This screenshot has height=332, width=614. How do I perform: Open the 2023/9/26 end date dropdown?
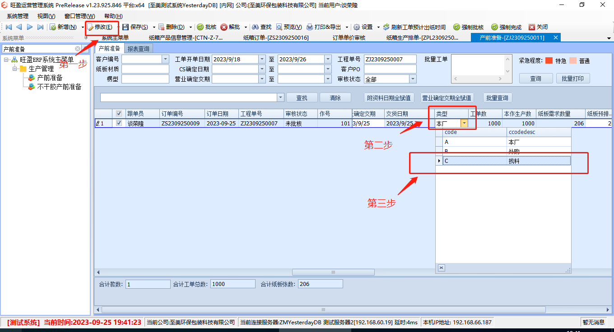point(328,59)
